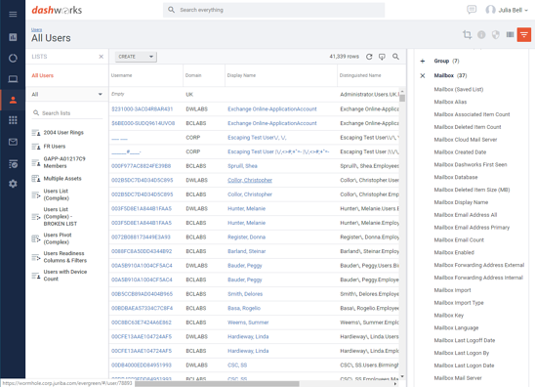Click the Search lists input field
535x387 pixels.
67,113
